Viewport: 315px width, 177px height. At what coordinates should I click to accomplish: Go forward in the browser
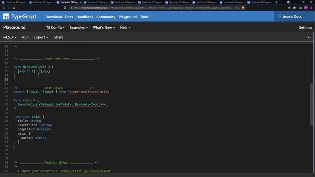[x=9, y=8]
